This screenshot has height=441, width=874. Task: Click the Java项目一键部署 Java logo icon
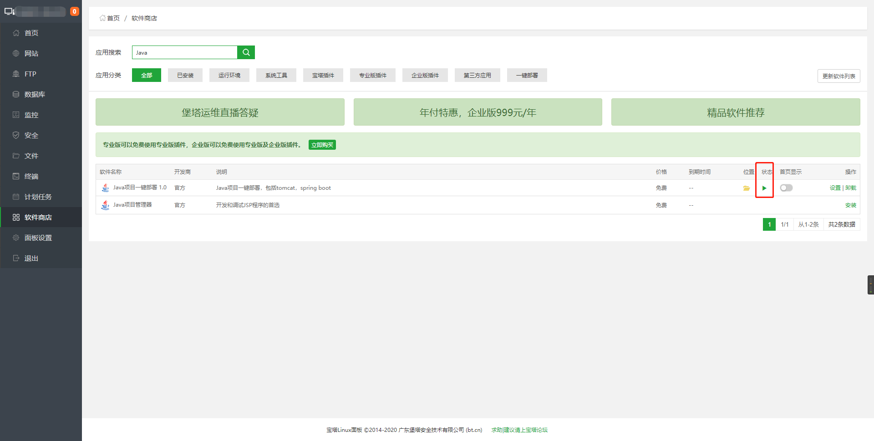(105, 188)
